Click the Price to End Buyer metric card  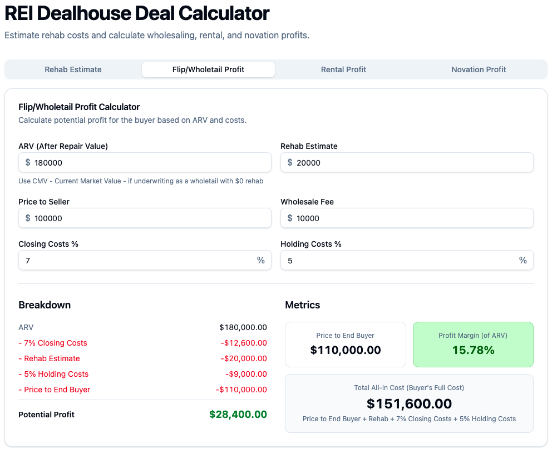(346, 345)
